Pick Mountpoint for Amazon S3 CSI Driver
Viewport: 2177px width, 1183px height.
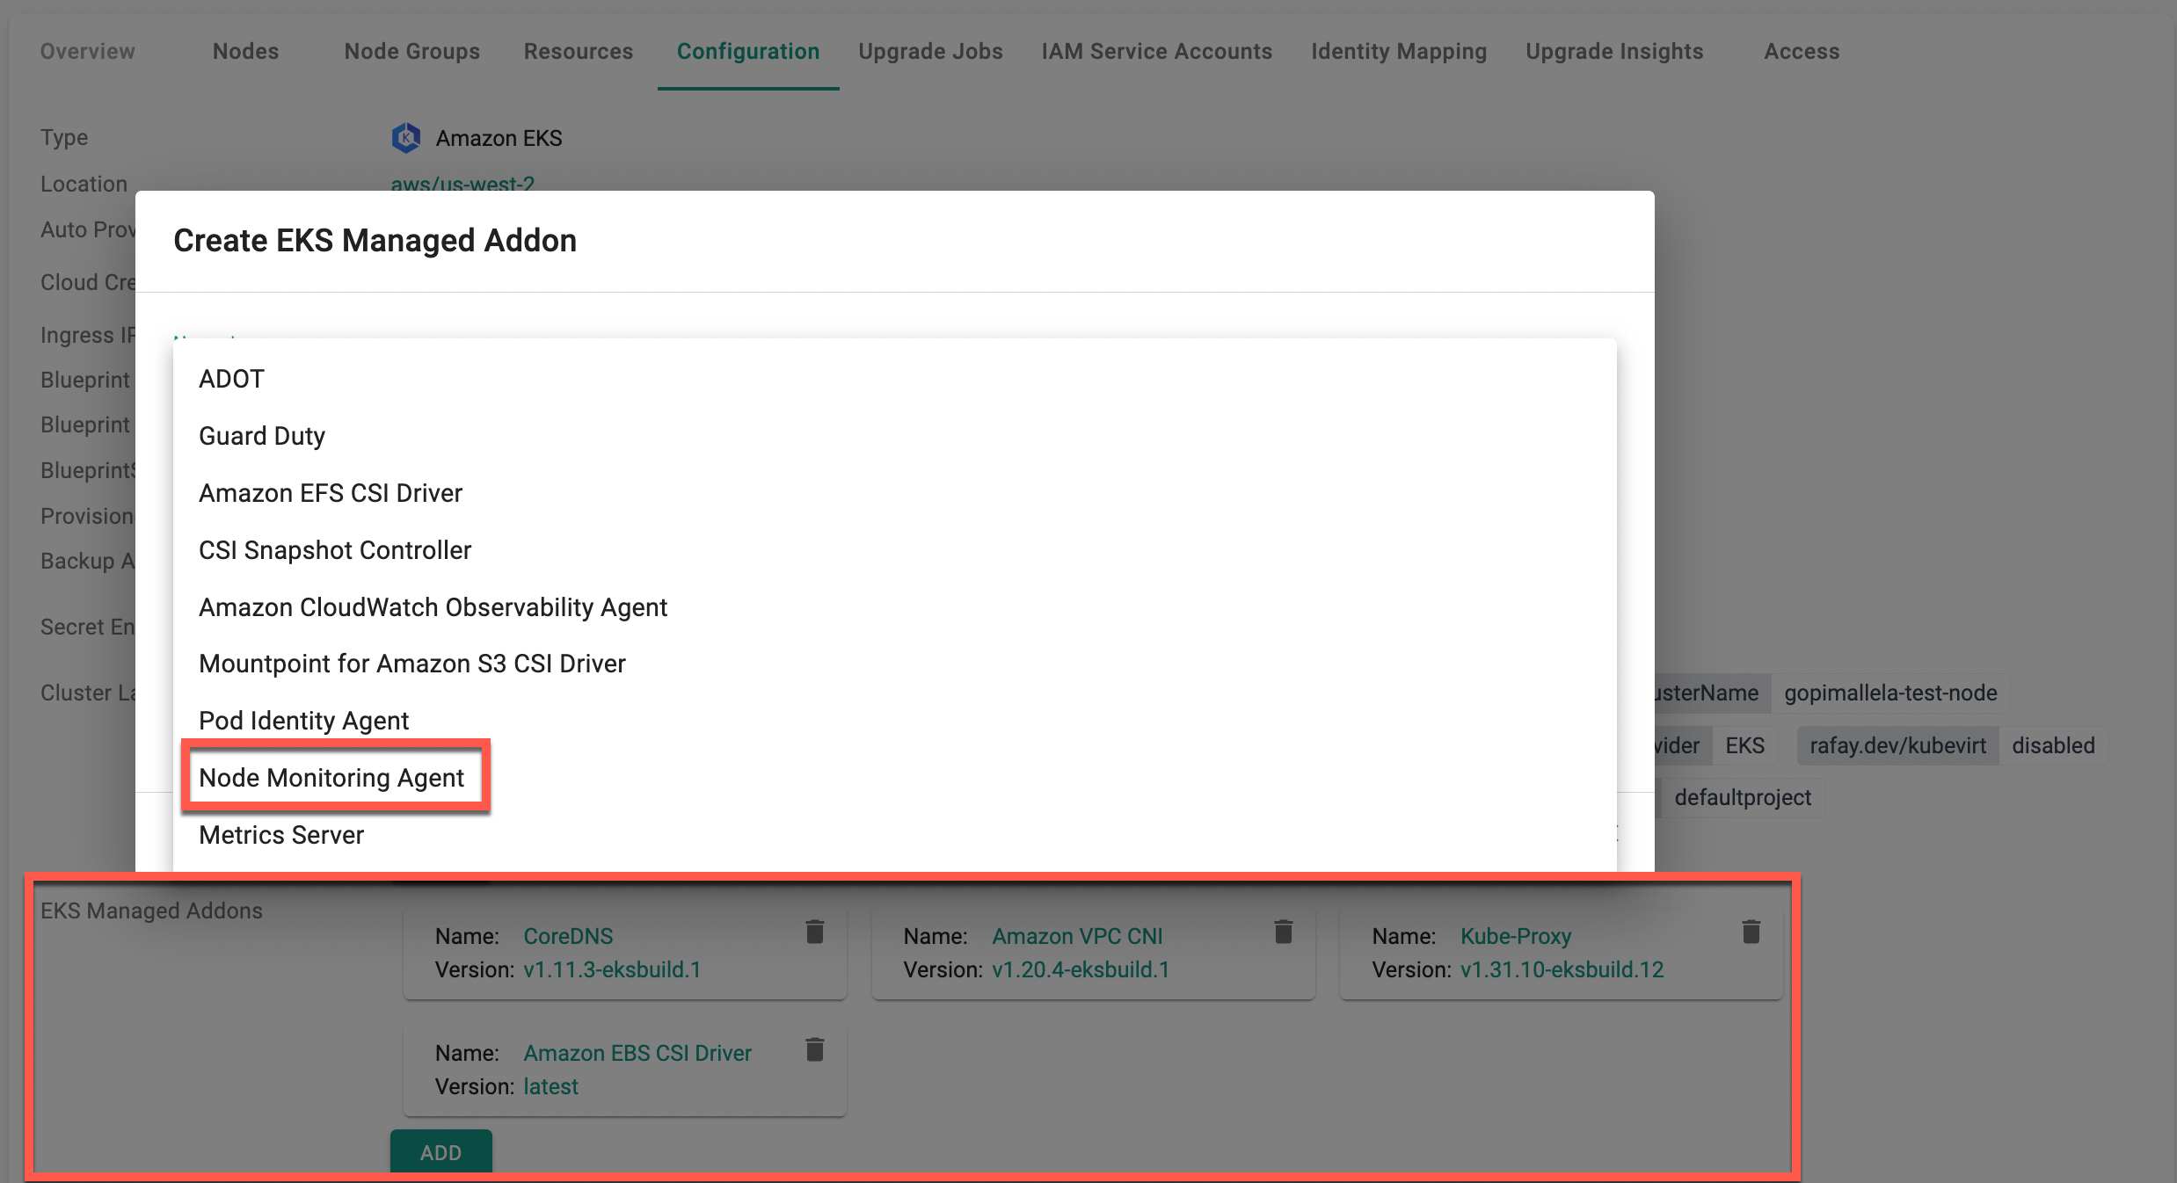[x=411, y=664]
